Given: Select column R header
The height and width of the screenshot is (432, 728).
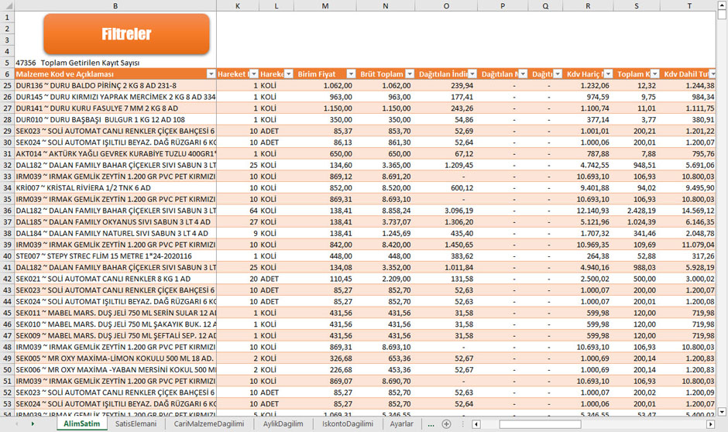Looking at the screenshot, I should click(x=589, y=5).
